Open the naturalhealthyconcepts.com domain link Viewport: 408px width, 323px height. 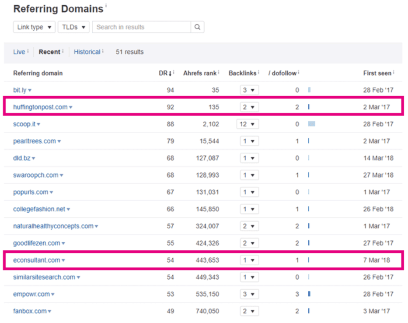pyautogui.click(x=53, y=226)
